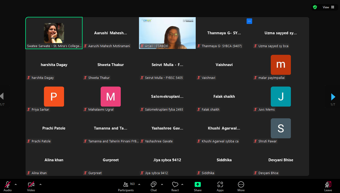
Task: Open the React emoji menu
Action: [175, 186]
